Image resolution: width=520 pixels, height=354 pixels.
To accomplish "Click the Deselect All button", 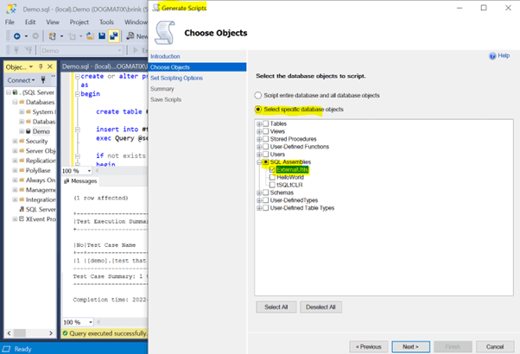I will (320, 307).
